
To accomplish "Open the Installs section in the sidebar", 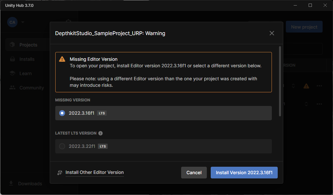I will tap(27, 59).
